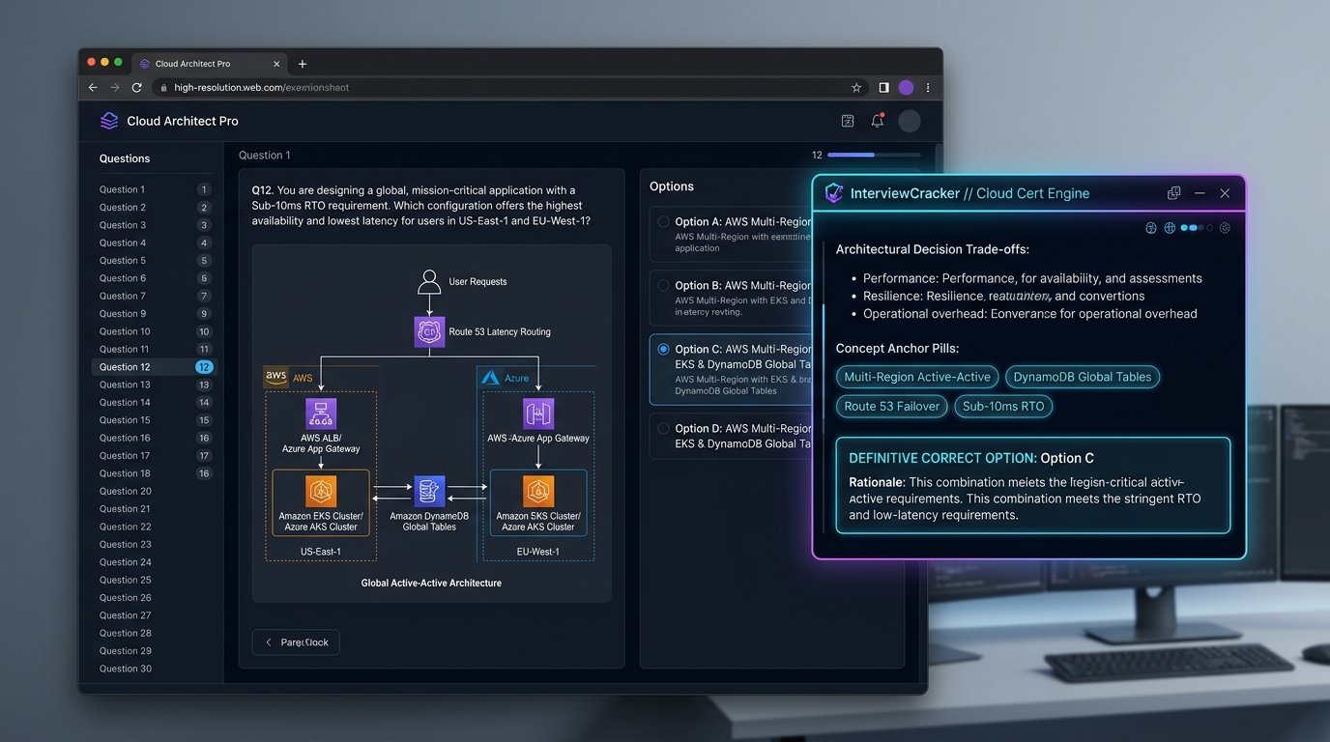The height and width of the screenshot is (742, 1330).
Task: Click the Cloud Architect Pro browser tab
Action: (208, 64)
